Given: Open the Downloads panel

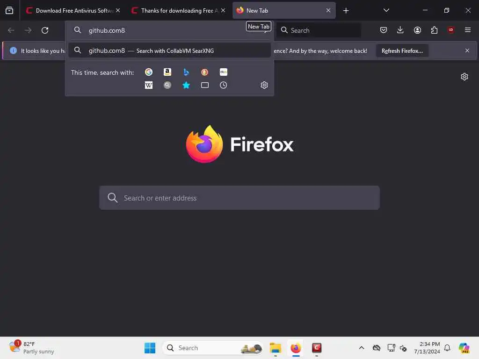Looking at the screenshot, I should (x=400, y=30).
